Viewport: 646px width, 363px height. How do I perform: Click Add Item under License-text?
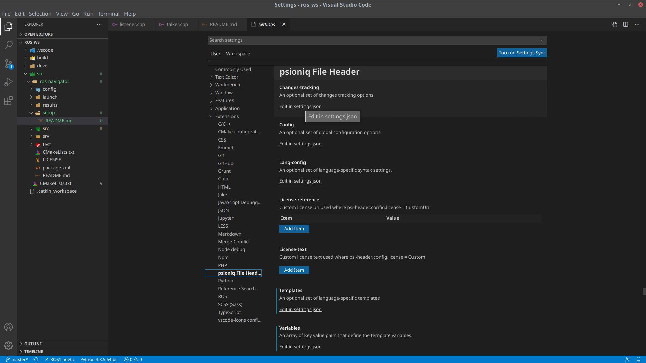click(294, 270)
